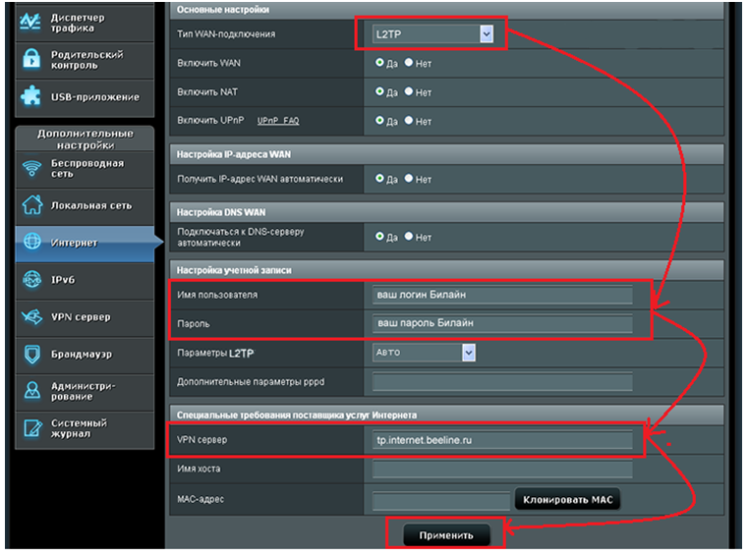The height and width of the screenshot is (555, 748).
Task: Click the IPv6 globe icon
Action: click(x=32, y=279)
